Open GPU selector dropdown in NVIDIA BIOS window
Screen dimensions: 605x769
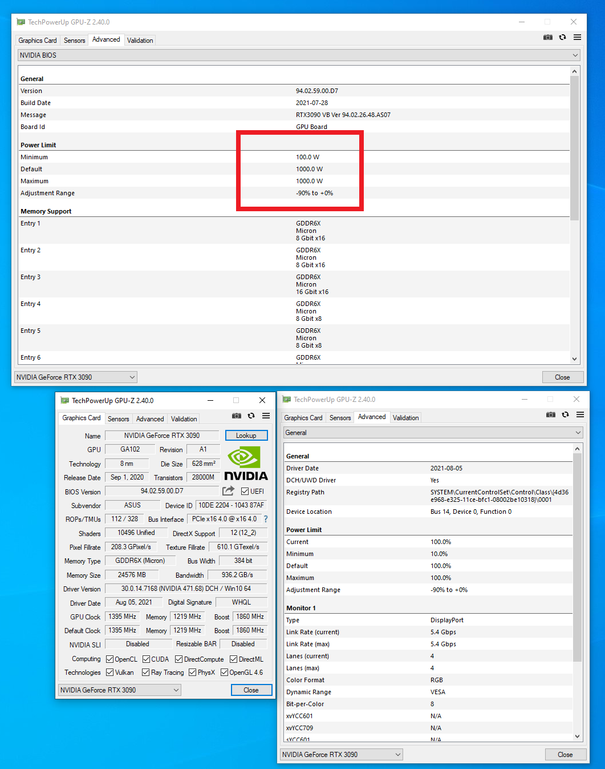[76, 377]
